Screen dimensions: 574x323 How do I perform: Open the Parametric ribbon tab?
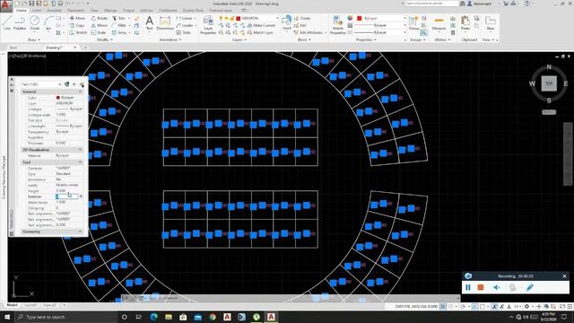(76, 11)
